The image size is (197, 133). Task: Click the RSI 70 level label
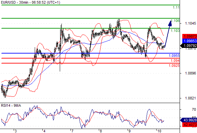pos(194,109)
